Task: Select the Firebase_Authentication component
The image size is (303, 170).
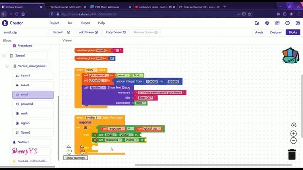Action: click(x=30, y=161)
